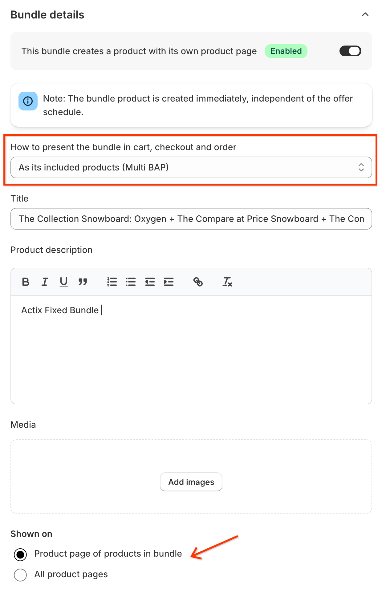Screen dimensions: 382x592
Task: Disable the bundle product page switch
Action: pos(350,51)
